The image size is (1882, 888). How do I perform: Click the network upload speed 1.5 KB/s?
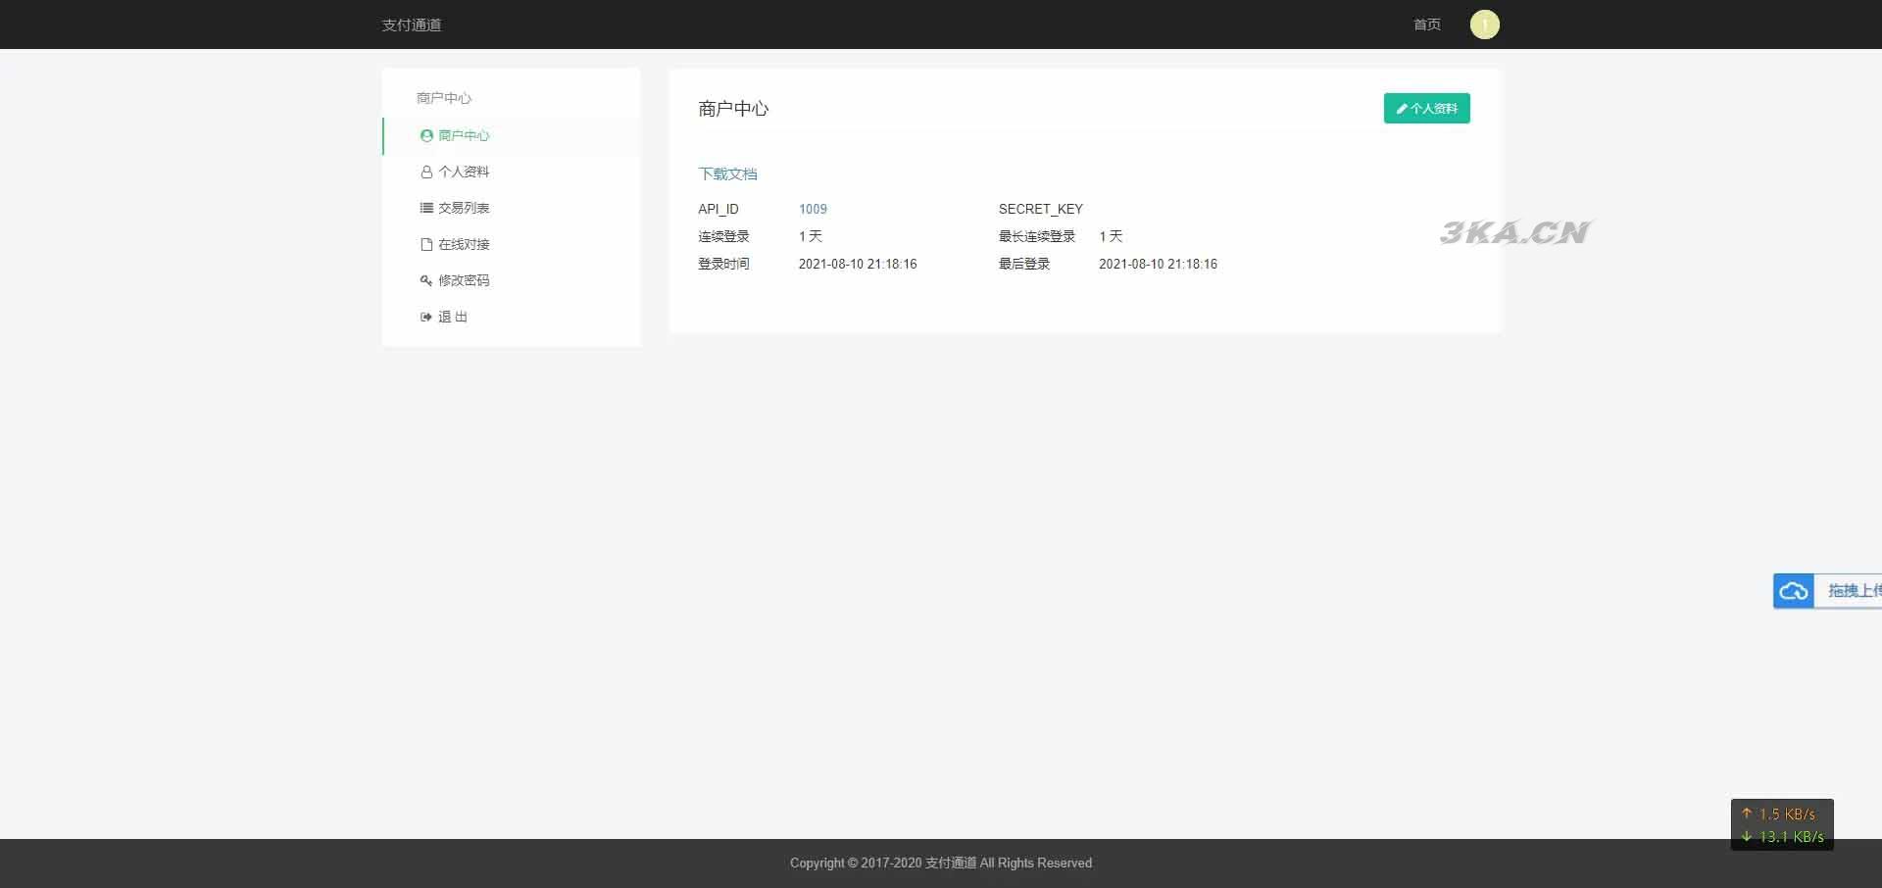coord(1786,814)
